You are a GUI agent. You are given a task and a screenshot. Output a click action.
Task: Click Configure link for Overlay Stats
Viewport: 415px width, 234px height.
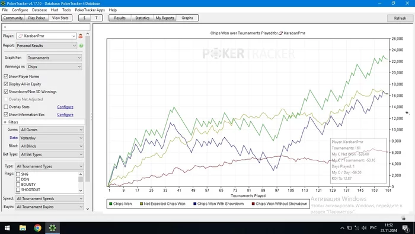click(x=65, y=107)
